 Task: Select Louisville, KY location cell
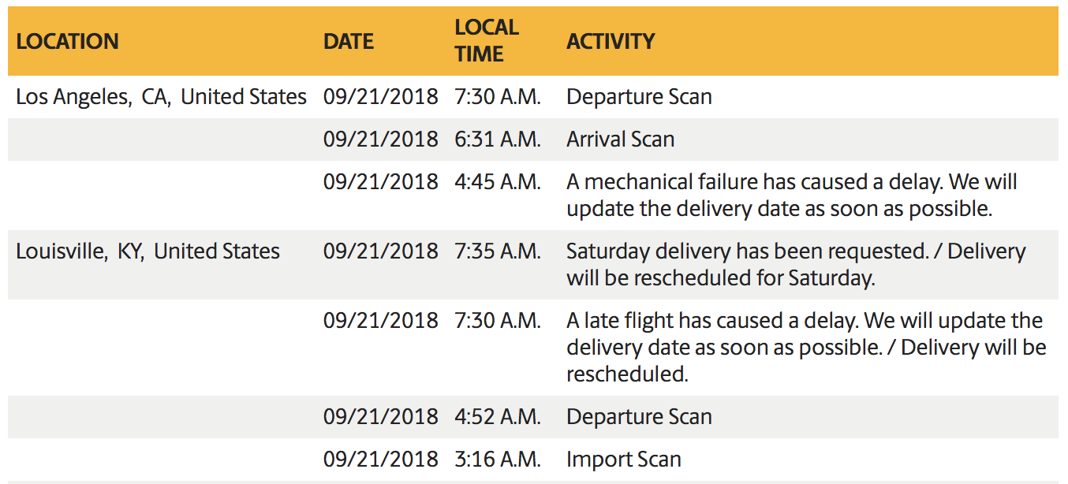148,251
